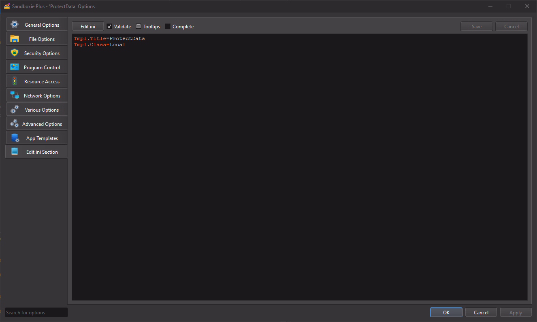Click the Edit ini Section notepad icon

pyautogui.click(x=15, y=152)
